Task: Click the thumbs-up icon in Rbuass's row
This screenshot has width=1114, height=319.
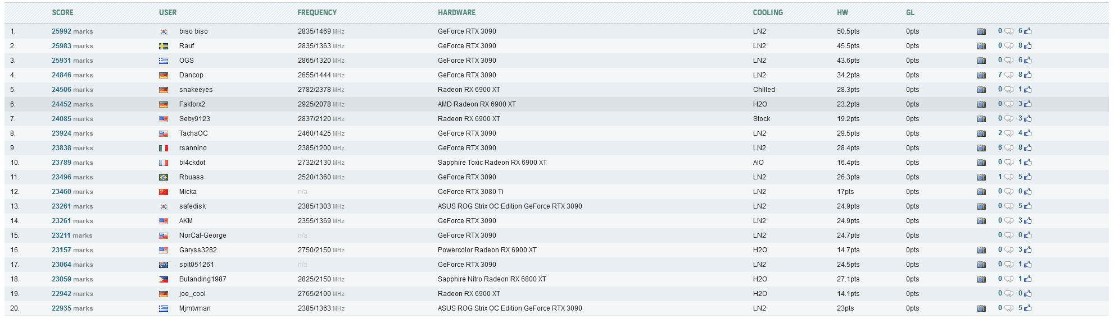Action: pyautogui.click(x=1027, y=177)
